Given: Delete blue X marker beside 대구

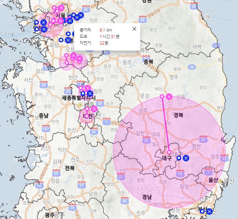Looking at the screenshot, I should pyautogui.click(x=186, y=158).
